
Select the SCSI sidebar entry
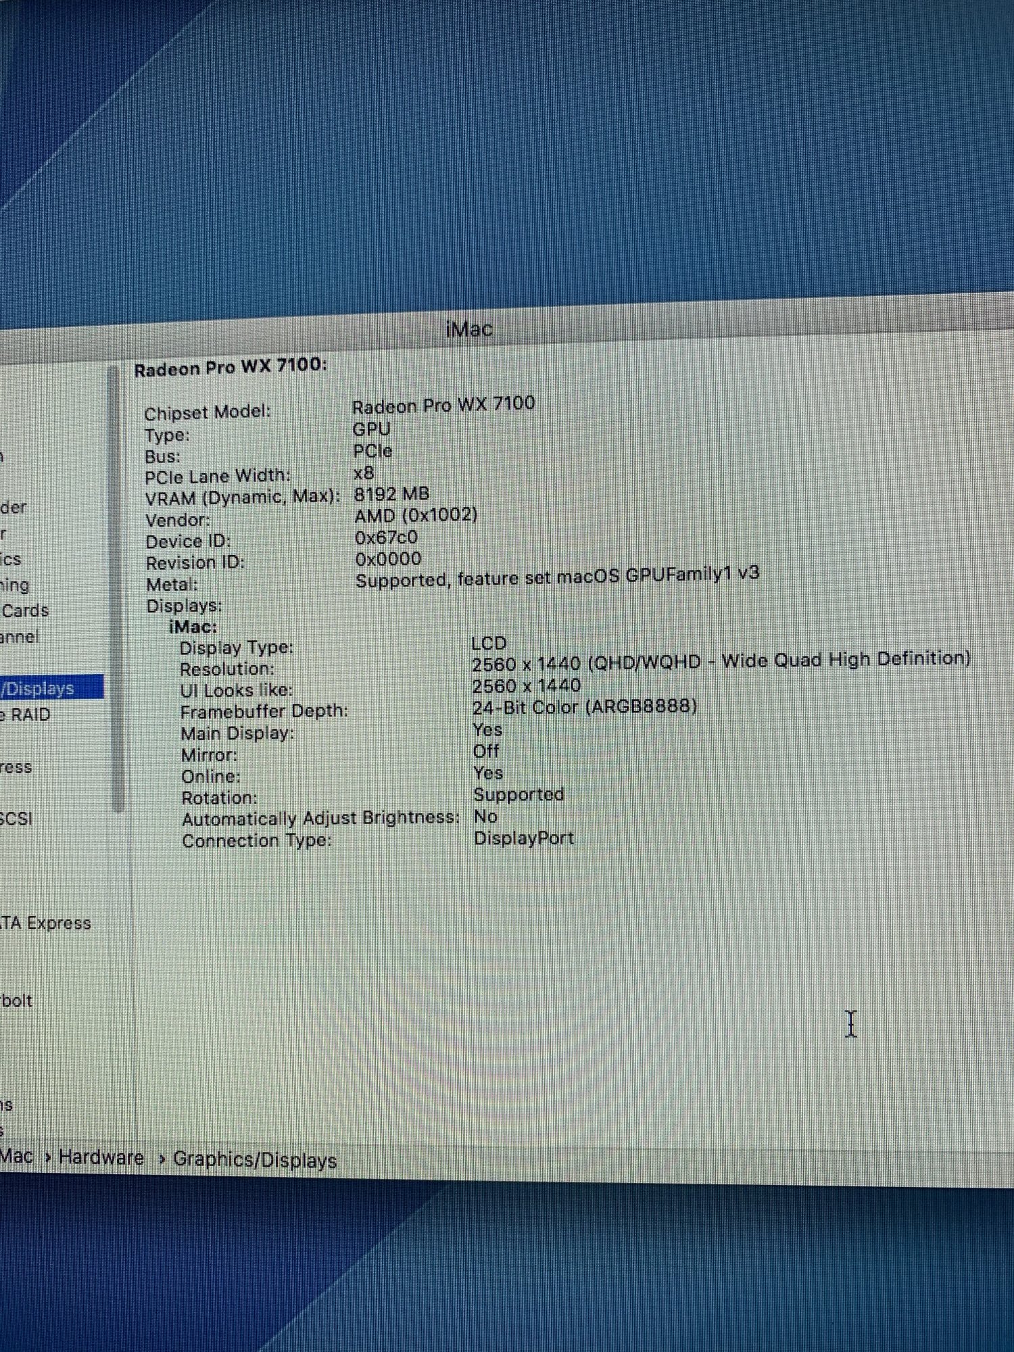[16, 819]
